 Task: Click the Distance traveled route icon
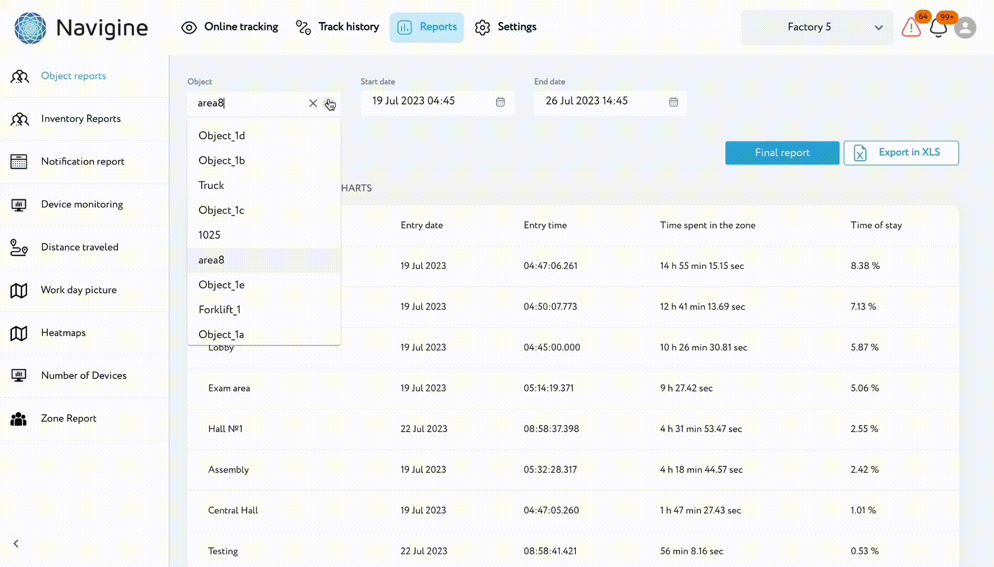point(19,247)
